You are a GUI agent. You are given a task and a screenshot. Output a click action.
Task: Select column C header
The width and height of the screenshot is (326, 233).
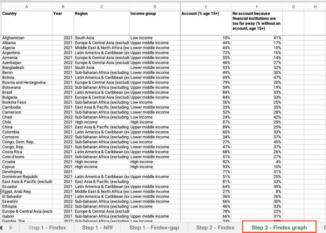point(102,7)
